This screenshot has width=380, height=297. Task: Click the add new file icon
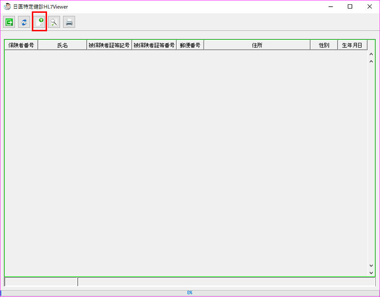(39, 22)
